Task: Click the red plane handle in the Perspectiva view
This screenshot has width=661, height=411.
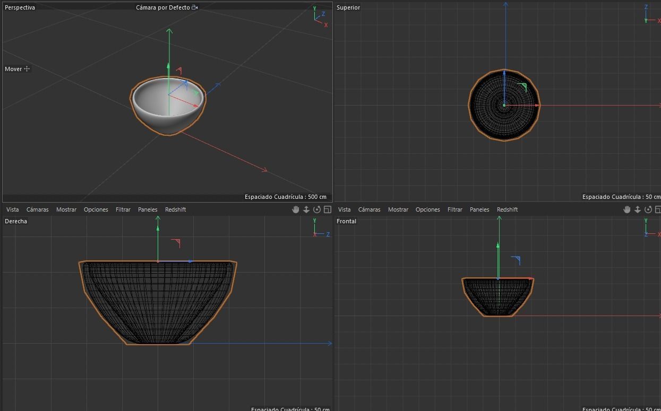Action: point(179,71)
